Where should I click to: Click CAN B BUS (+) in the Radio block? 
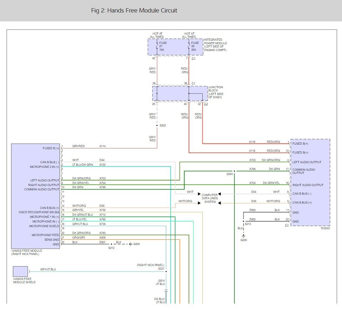[x=302, y=202]
